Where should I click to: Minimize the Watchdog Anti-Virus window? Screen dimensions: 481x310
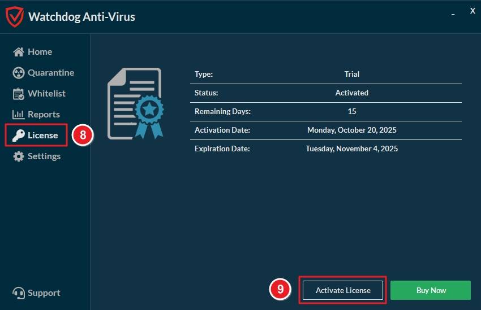pyautogui.click(x=453, y=14)
